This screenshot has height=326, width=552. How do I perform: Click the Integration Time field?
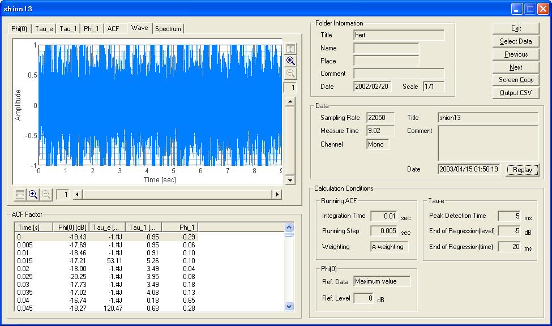click(x=384, y=216)
